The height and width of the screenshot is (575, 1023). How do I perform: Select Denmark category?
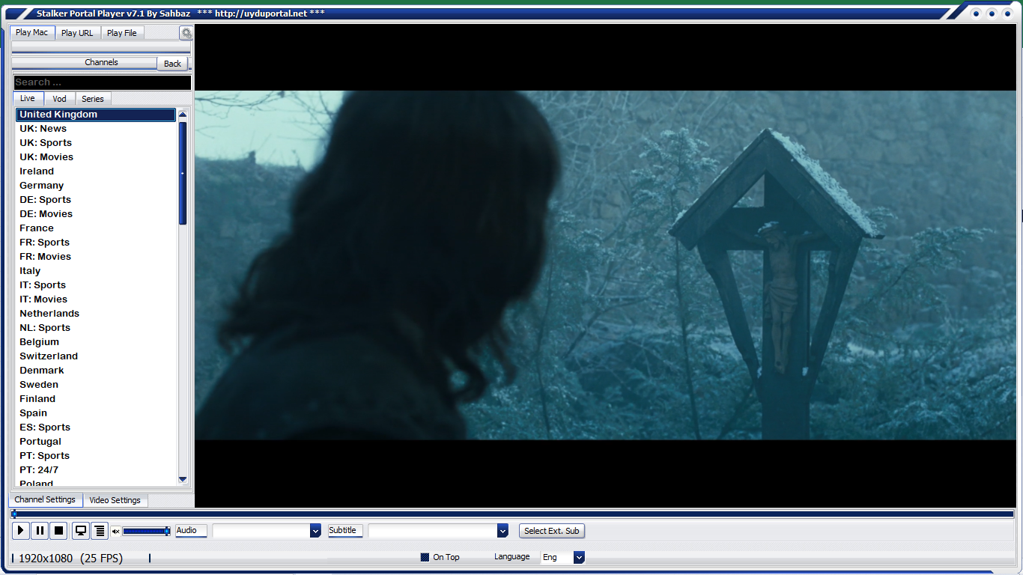click(96, 371)
